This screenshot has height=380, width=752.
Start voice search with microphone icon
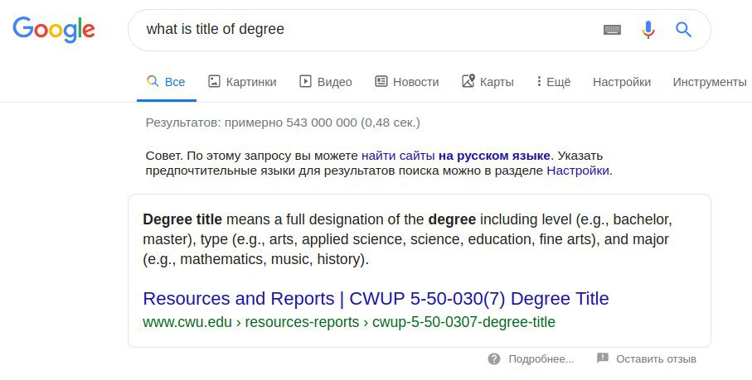(x=648, y=30)
